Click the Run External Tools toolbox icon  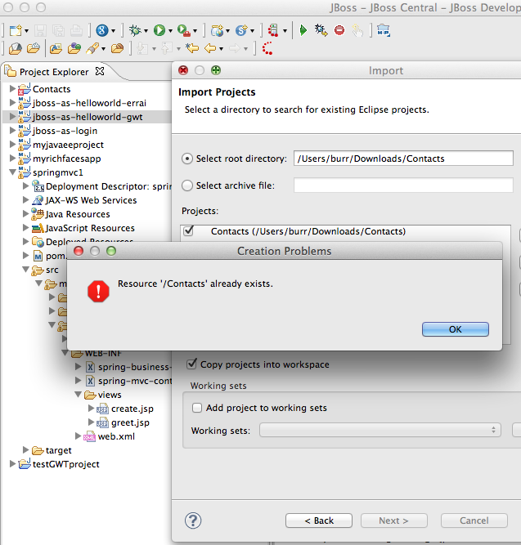click(183, 30)
